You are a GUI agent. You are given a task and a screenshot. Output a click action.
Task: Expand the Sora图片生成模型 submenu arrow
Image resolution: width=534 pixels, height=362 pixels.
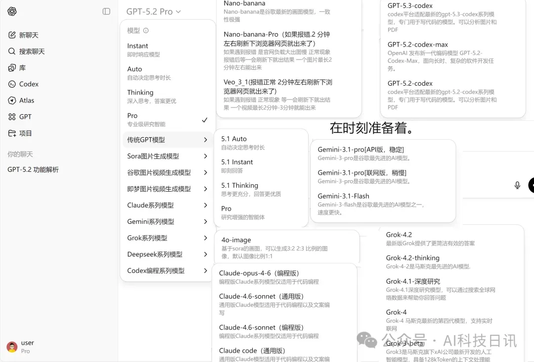pos(205,156)
